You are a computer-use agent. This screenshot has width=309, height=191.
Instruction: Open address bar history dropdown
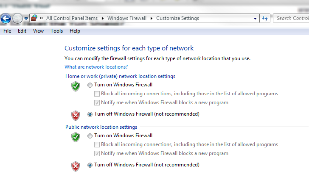(x=255, y=19)
